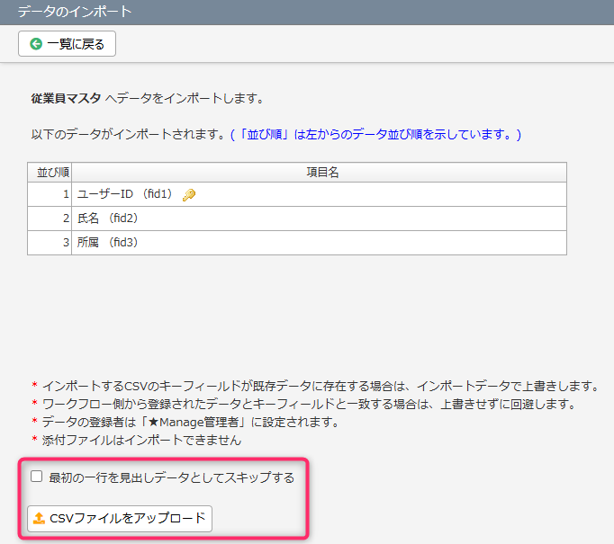
Task: Click order number 2 cell
Action: pyautogui.click(x=50, y=218)
